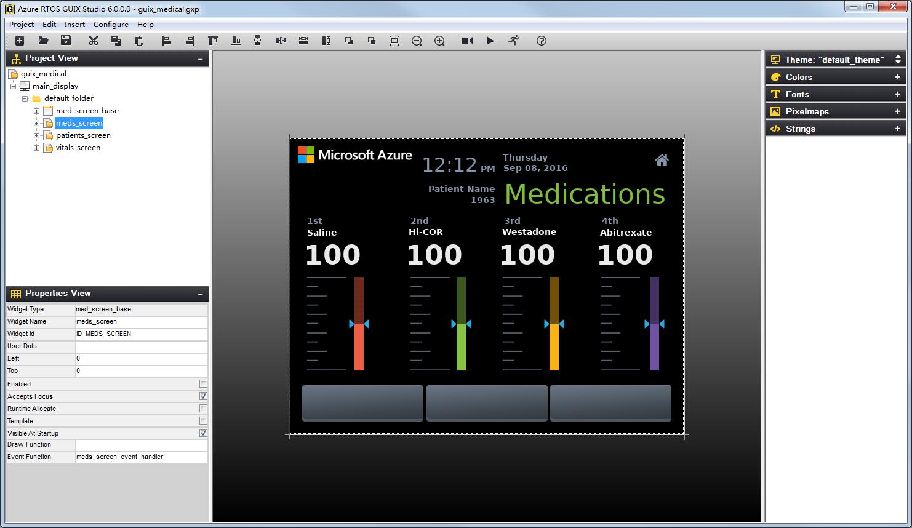912x528 pixels.
Task: Select patients_screen in the project tree
Action: click(x=83, y=135)
